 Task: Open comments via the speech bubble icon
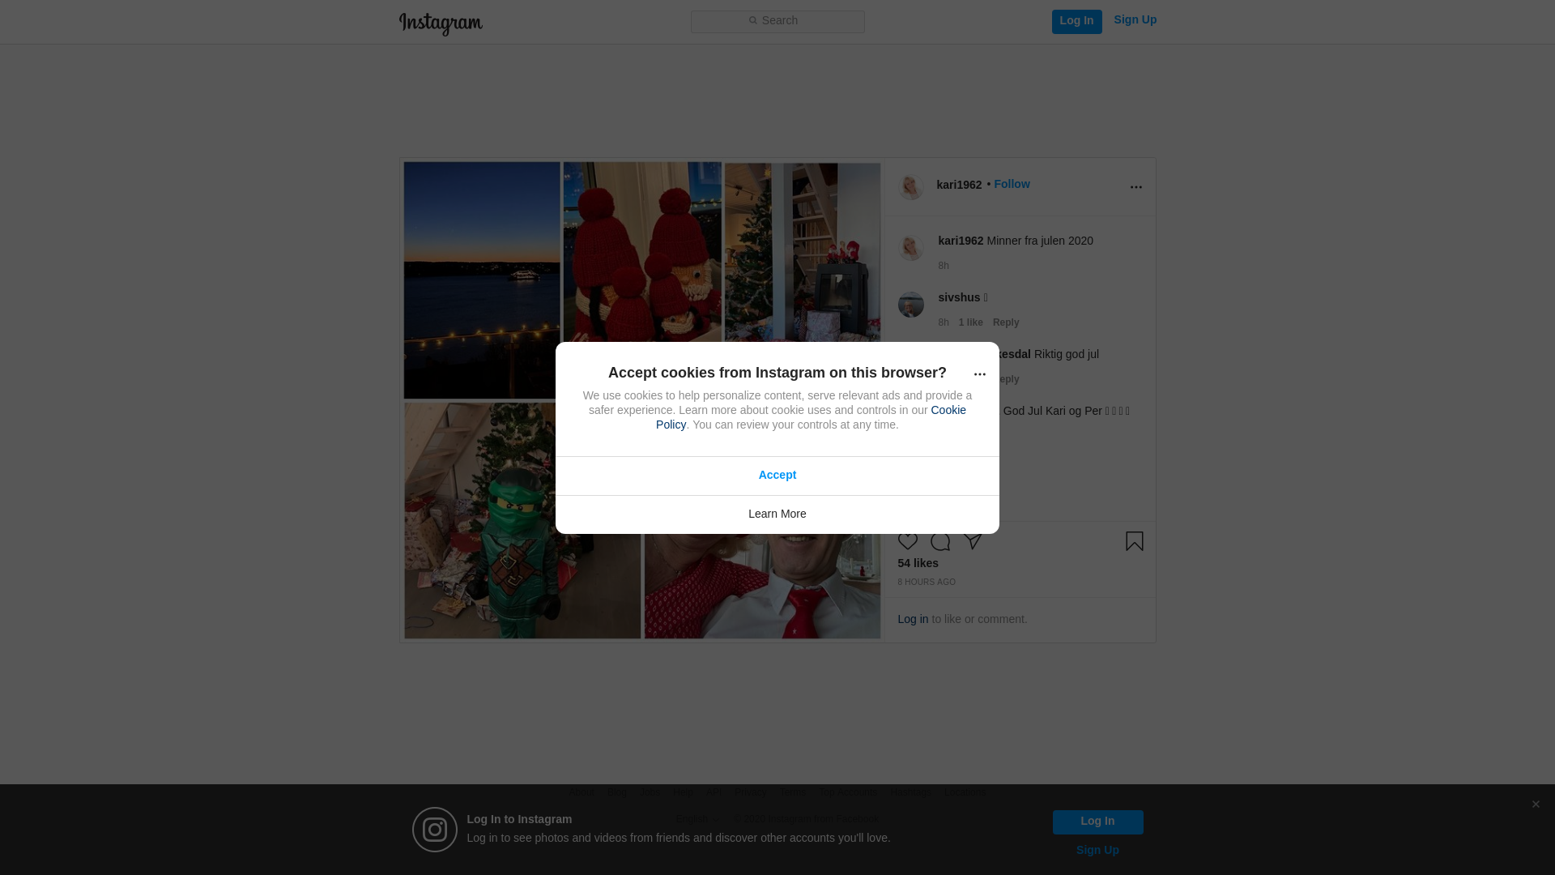(x=939, y=541)
